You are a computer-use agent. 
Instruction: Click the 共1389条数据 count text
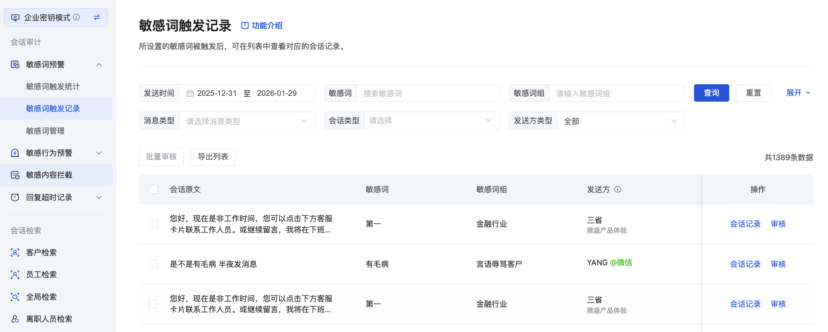[789, 157]
